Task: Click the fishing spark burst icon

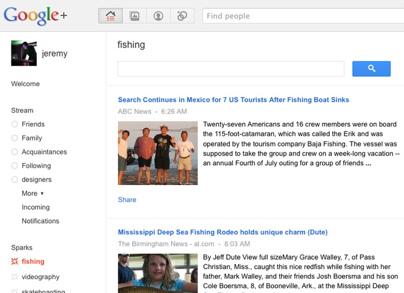Action: [x=14, y=261]
